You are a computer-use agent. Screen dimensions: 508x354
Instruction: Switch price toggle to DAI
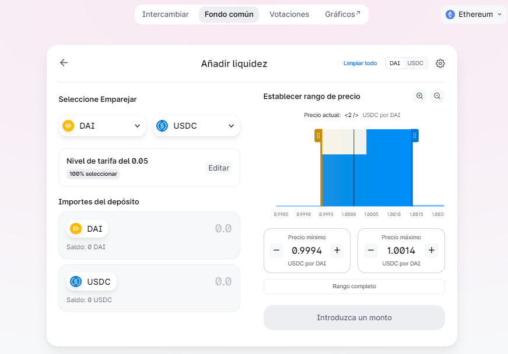(395, 63)
